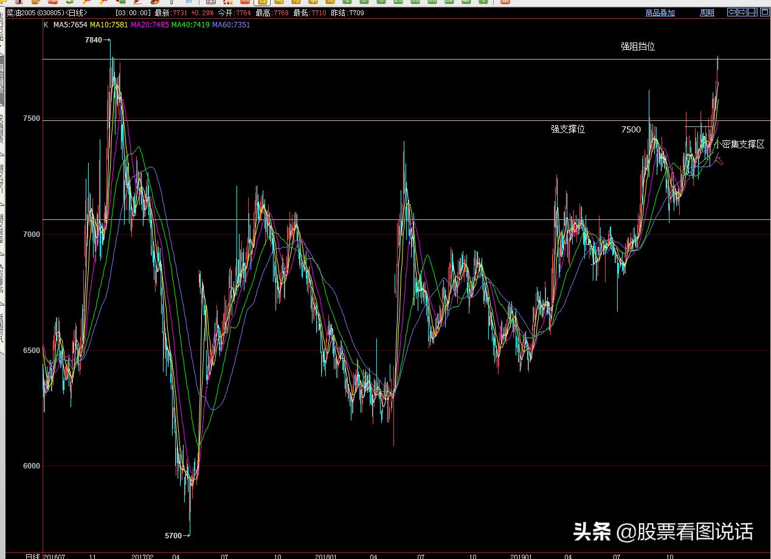Click the 日线 label at bottom-left corner
771x559 pixels.
pos(32,556)
